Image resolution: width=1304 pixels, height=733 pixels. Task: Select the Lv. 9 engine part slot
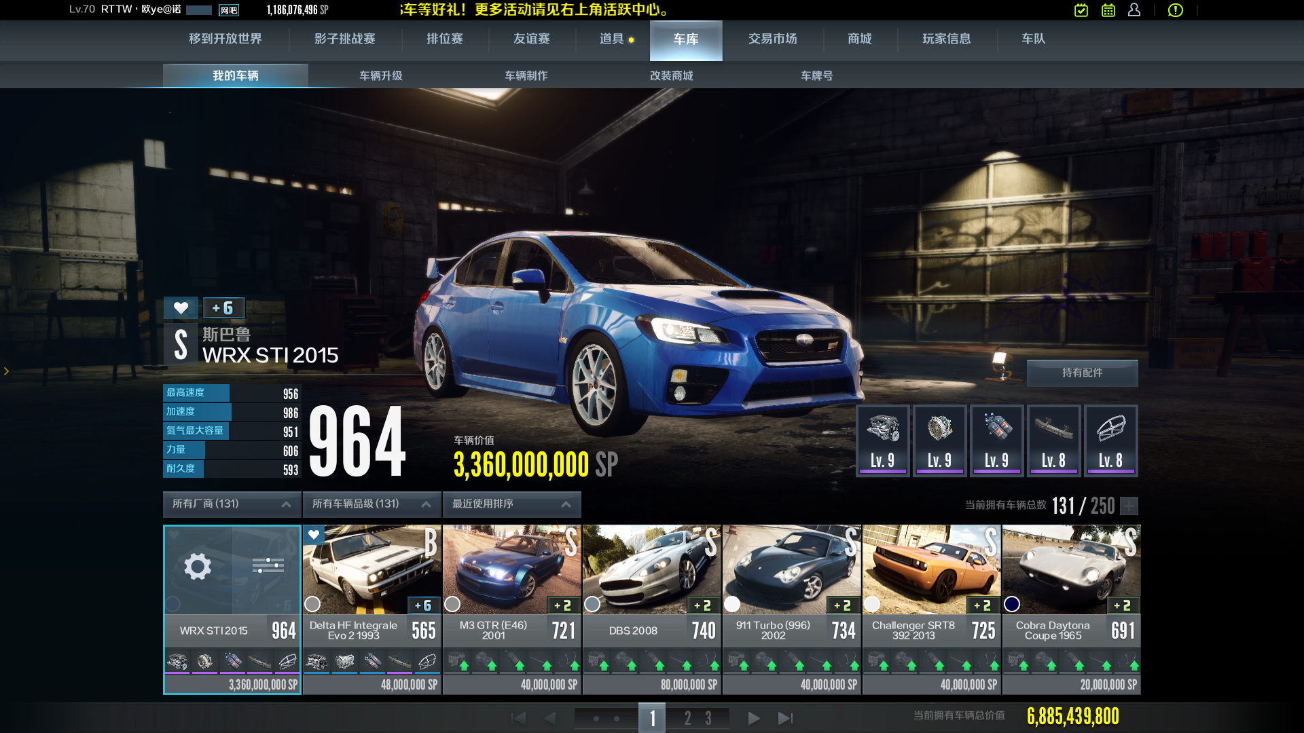[883, 441]
